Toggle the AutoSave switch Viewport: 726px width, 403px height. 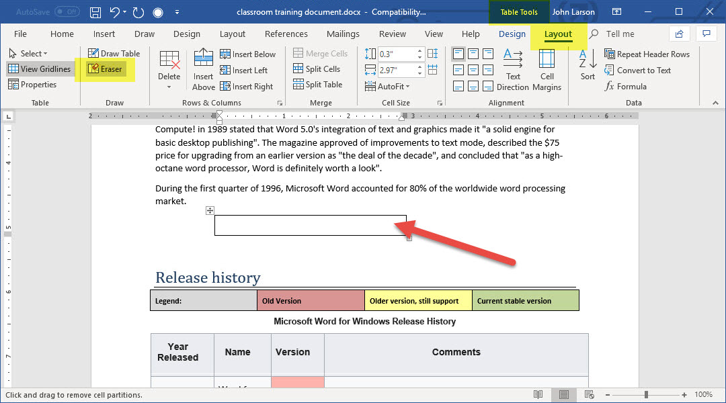click(67, 12)
